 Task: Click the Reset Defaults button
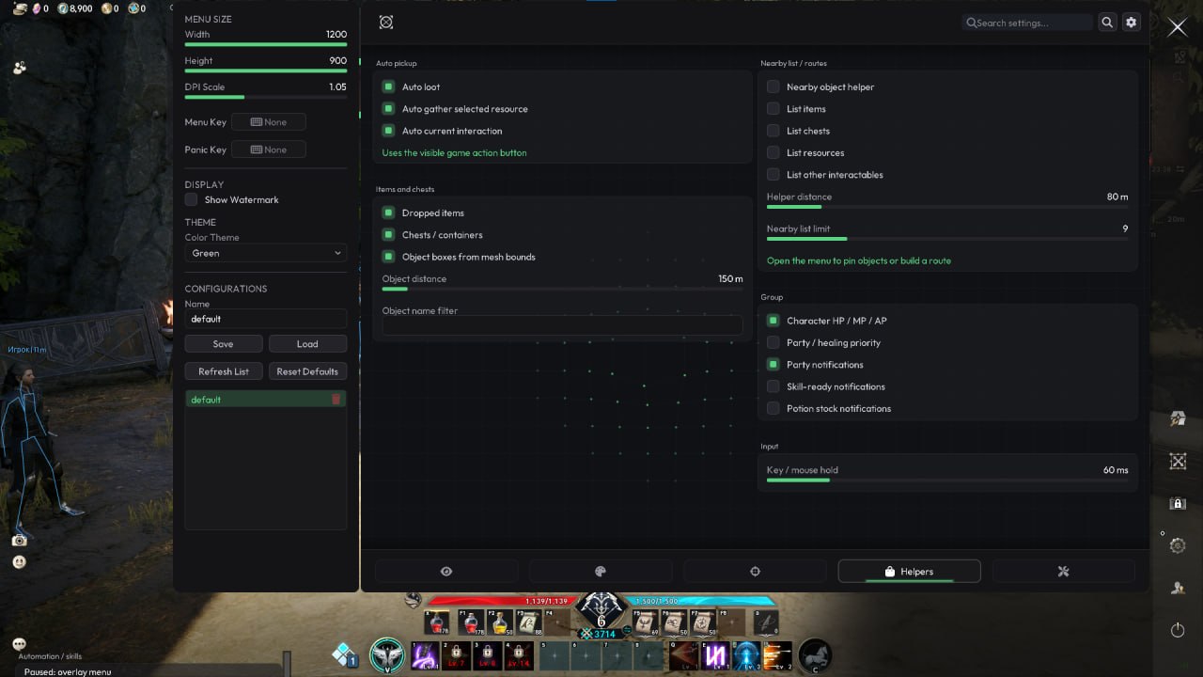[x=307, y=371]
